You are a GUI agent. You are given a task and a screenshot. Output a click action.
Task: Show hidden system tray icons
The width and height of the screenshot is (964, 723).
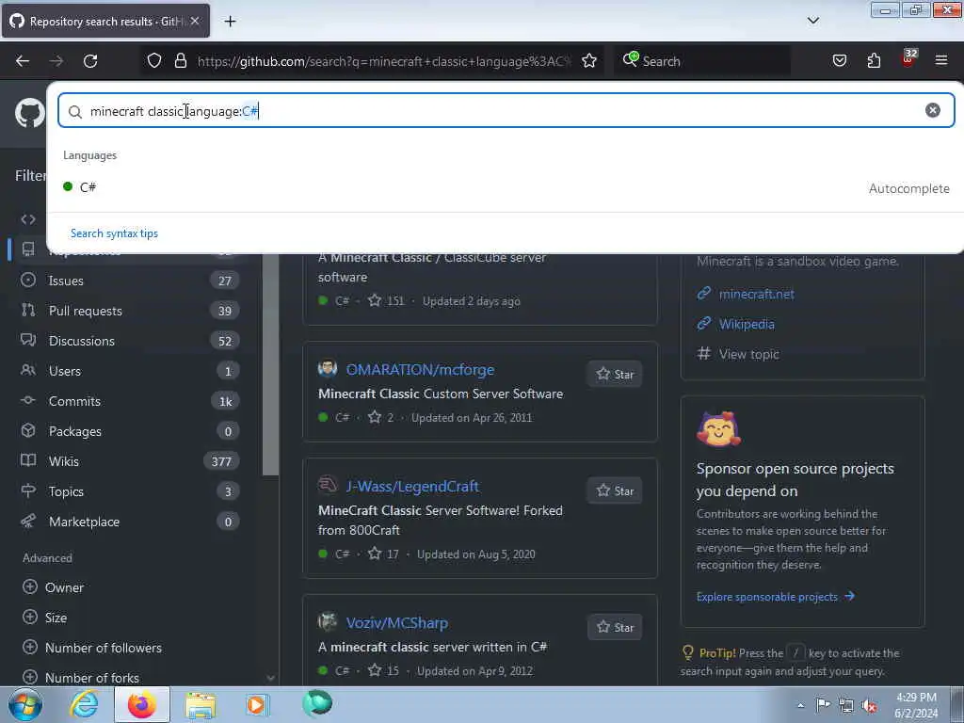point(800,705)
